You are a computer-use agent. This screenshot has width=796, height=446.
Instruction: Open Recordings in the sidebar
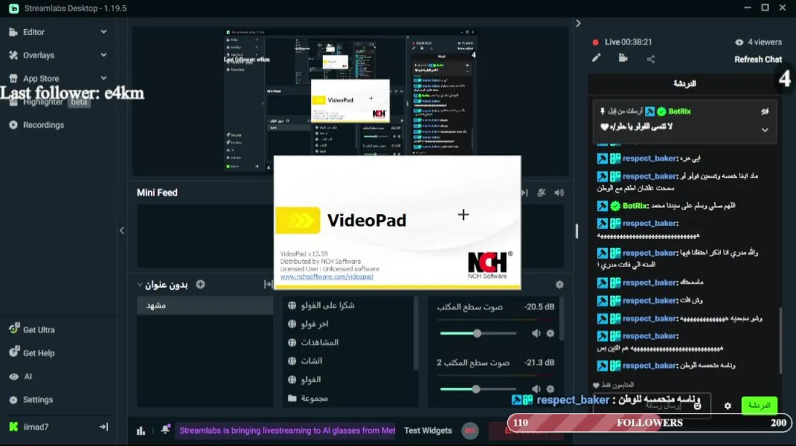tap(43, 125)
